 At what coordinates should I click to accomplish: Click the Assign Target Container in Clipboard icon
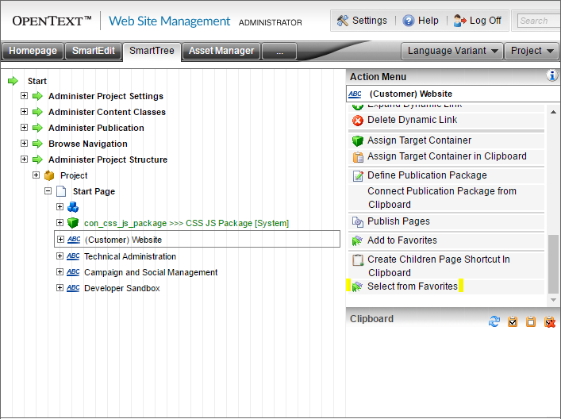[x=357, y=157]
